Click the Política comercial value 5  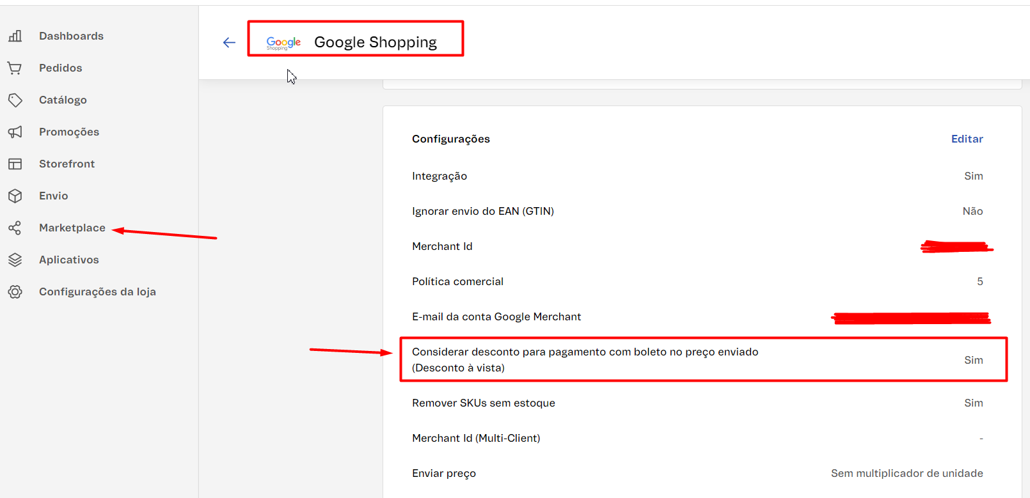tap(979, 281)
